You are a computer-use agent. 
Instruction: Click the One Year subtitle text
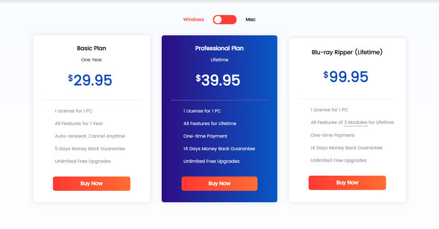tap(92, 60)
